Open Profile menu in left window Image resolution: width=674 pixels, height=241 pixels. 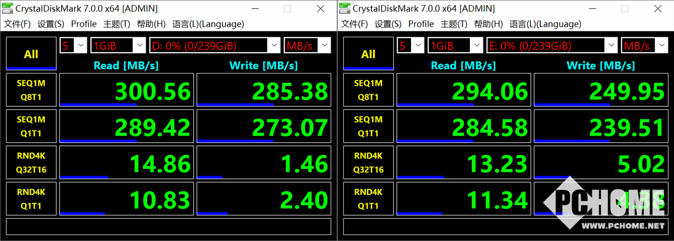[84, 24]
